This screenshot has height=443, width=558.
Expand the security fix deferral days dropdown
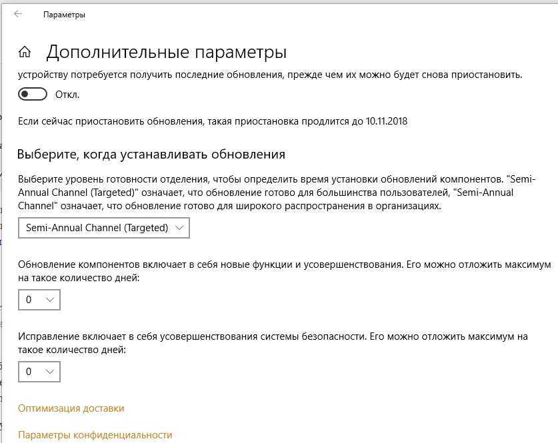[39, 372]
